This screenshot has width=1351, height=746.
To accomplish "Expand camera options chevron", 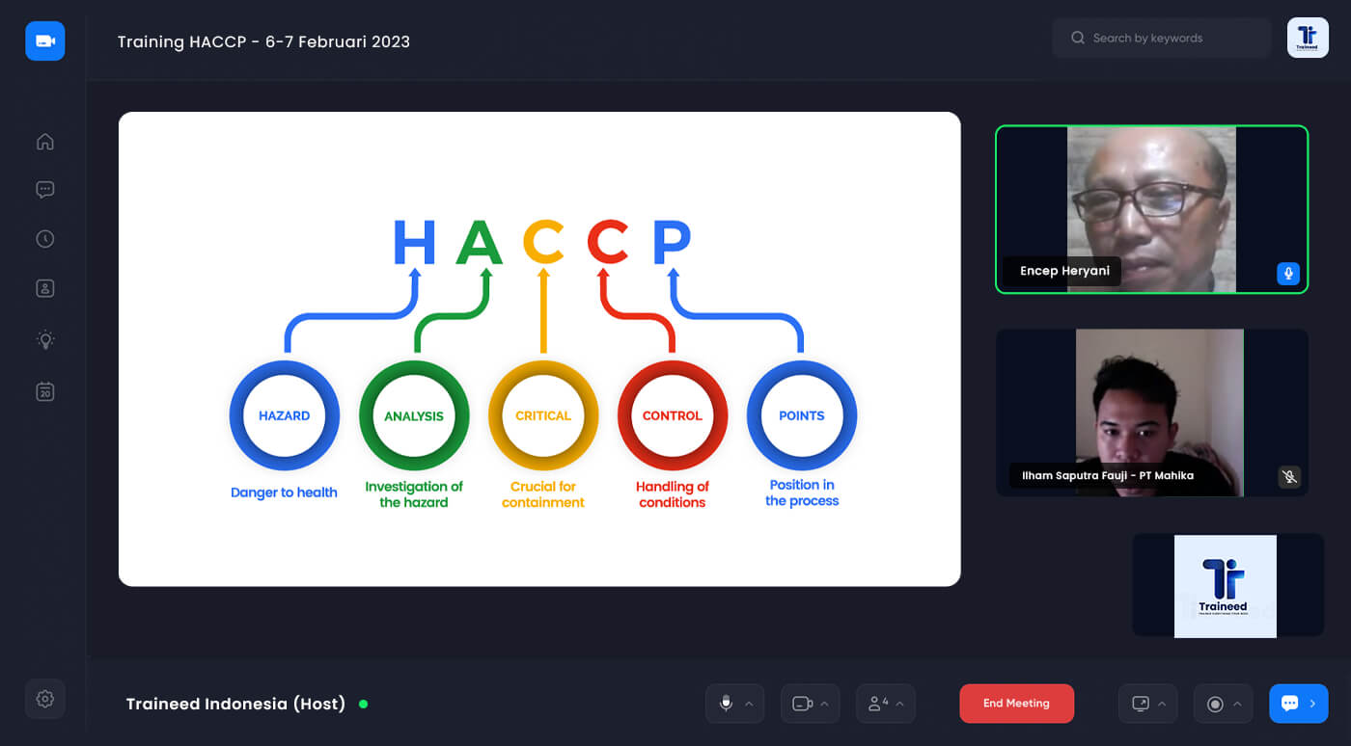I will click(824, 704).
